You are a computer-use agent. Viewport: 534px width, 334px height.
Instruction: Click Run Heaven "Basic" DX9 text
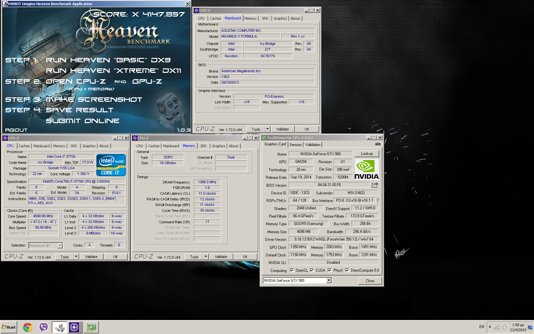108,60
